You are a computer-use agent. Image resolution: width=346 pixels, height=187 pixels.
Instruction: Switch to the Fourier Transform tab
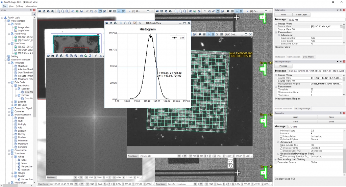[283, 108]
